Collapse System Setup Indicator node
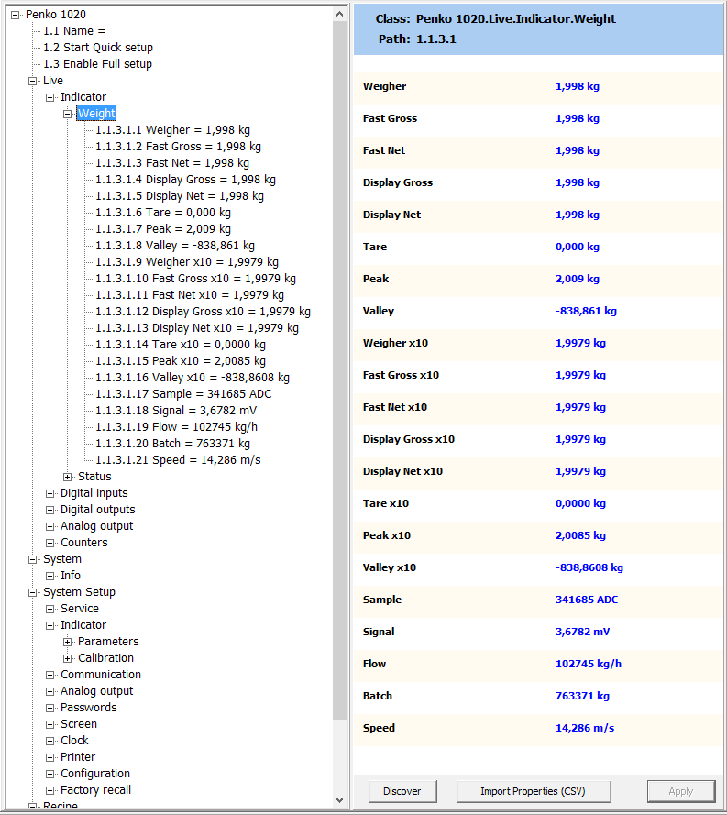This screenshot has height=815, width=727. point(50,626)
